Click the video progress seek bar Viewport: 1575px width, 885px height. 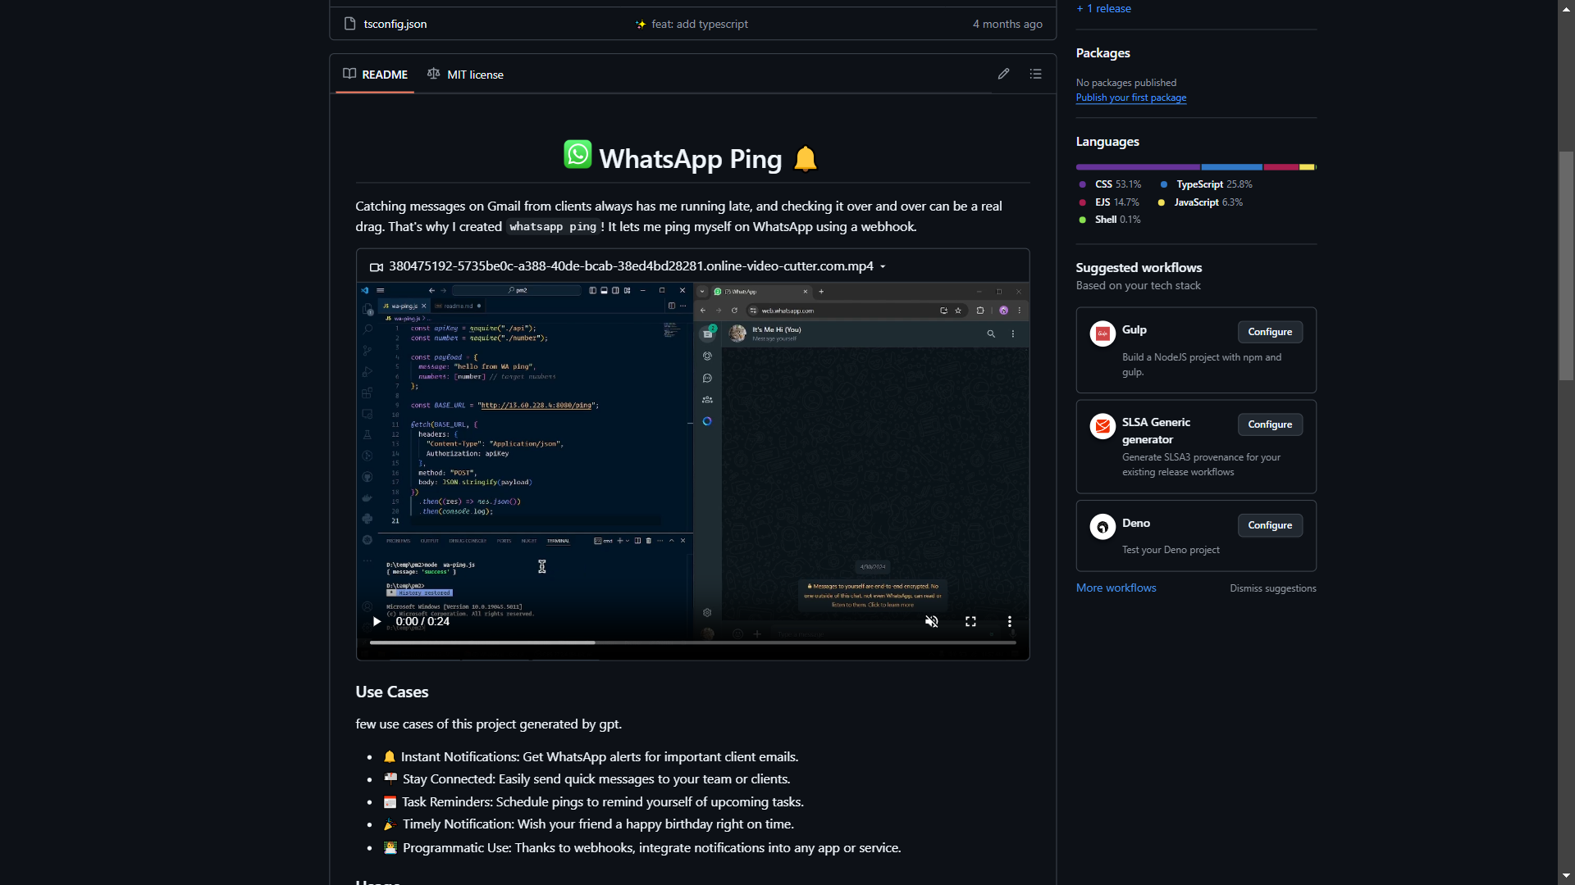tap(693, 642)
